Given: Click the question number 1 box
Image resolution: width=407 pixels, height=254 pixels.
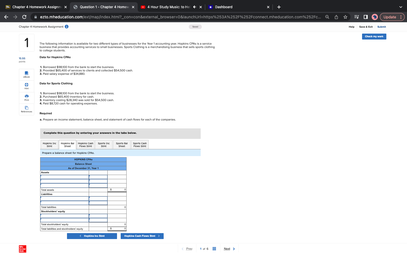Looking at the screenshot, I should (x=27, y=43).
